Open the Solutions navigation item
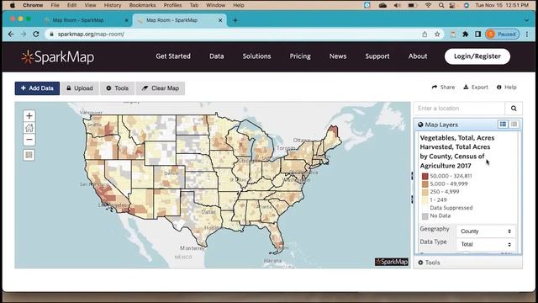 (x=256, y=56)
